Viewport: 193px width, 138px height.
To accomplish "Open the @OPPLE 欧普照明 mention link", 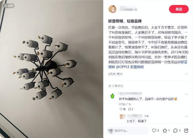I will coord(130,67).
